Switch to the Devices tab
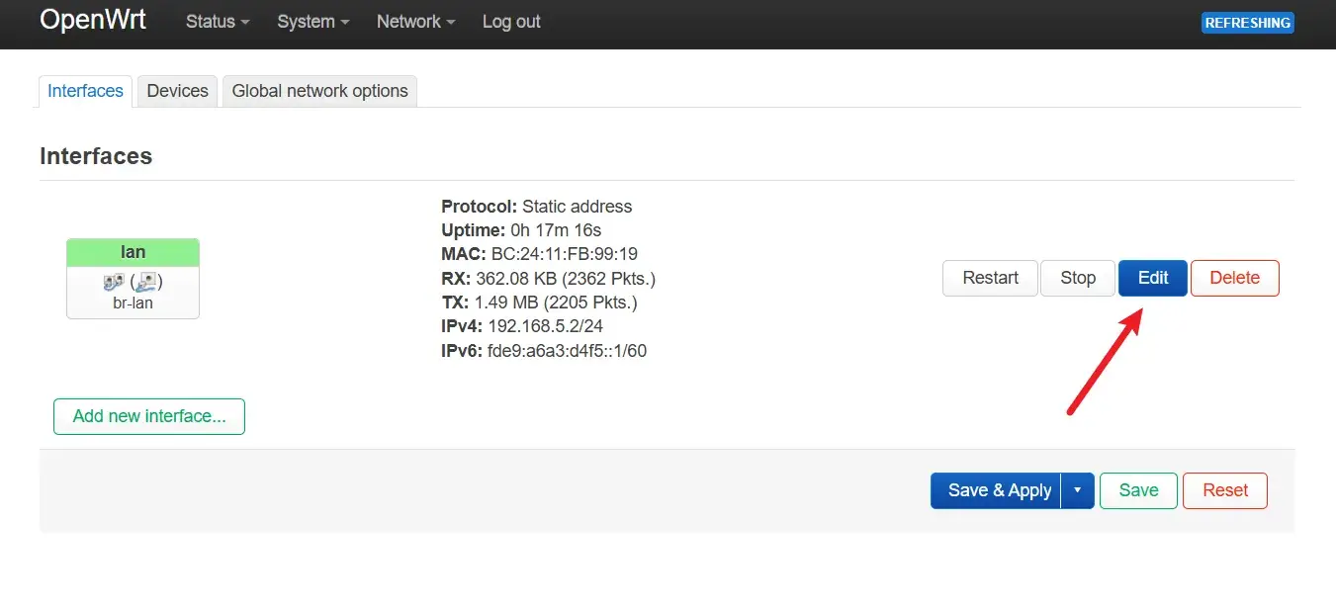Image resolution: width=1336 pixels, height=607 pixels. pos(177,91)
